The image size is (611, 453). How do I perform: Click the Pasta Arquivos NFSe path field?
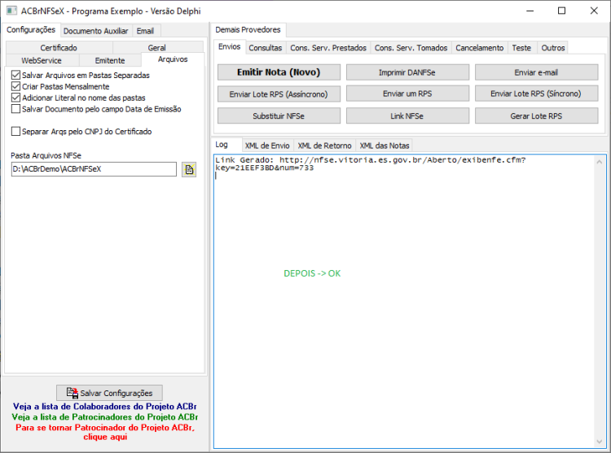pos(94,169)
